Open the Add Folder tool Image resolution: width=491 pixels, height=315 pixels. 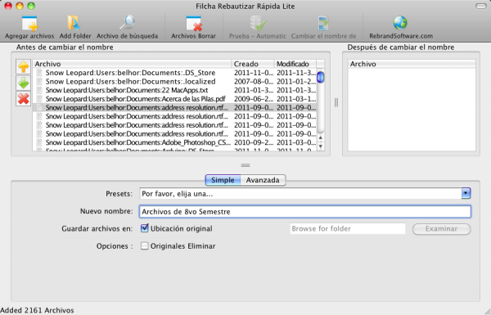click(74, 24)
